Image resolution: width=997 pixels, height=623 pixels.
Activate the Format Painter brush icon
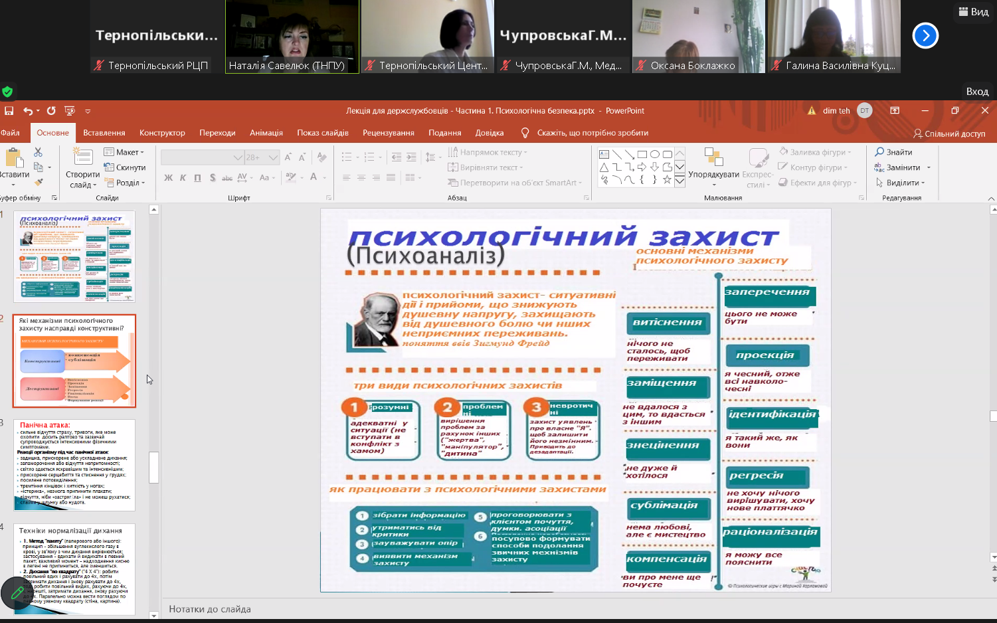(x=39, y=182)
